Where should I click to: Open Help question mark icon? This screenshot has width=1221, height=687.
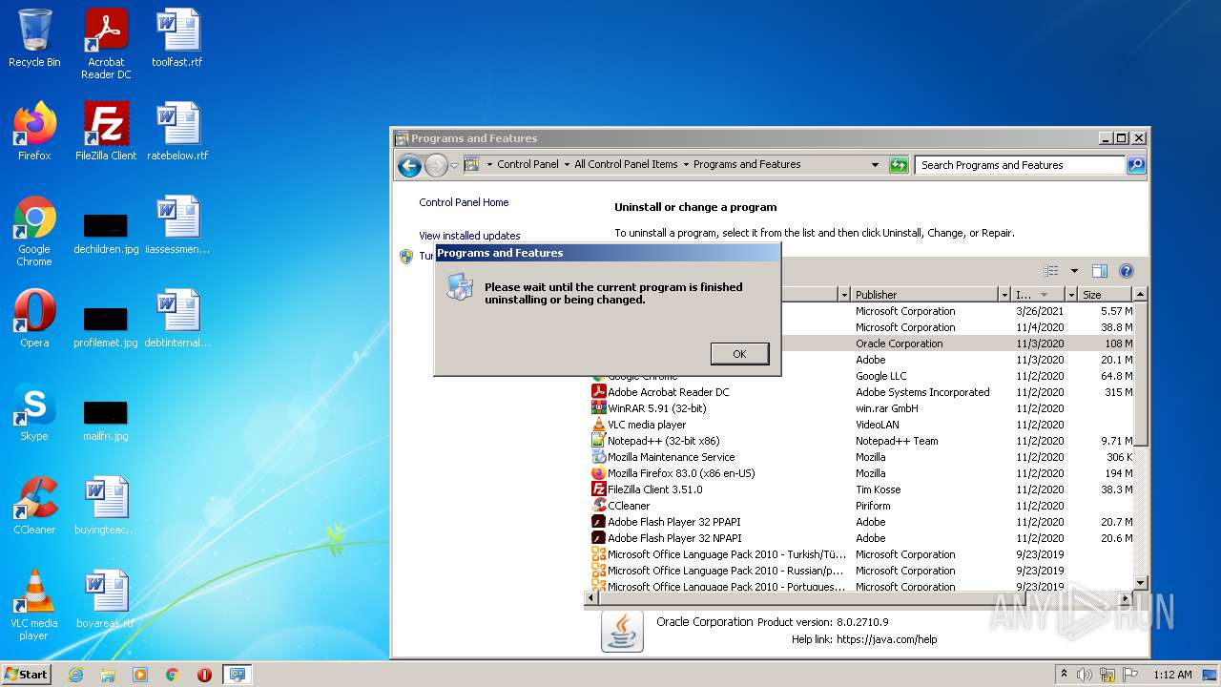point(1126,271)
